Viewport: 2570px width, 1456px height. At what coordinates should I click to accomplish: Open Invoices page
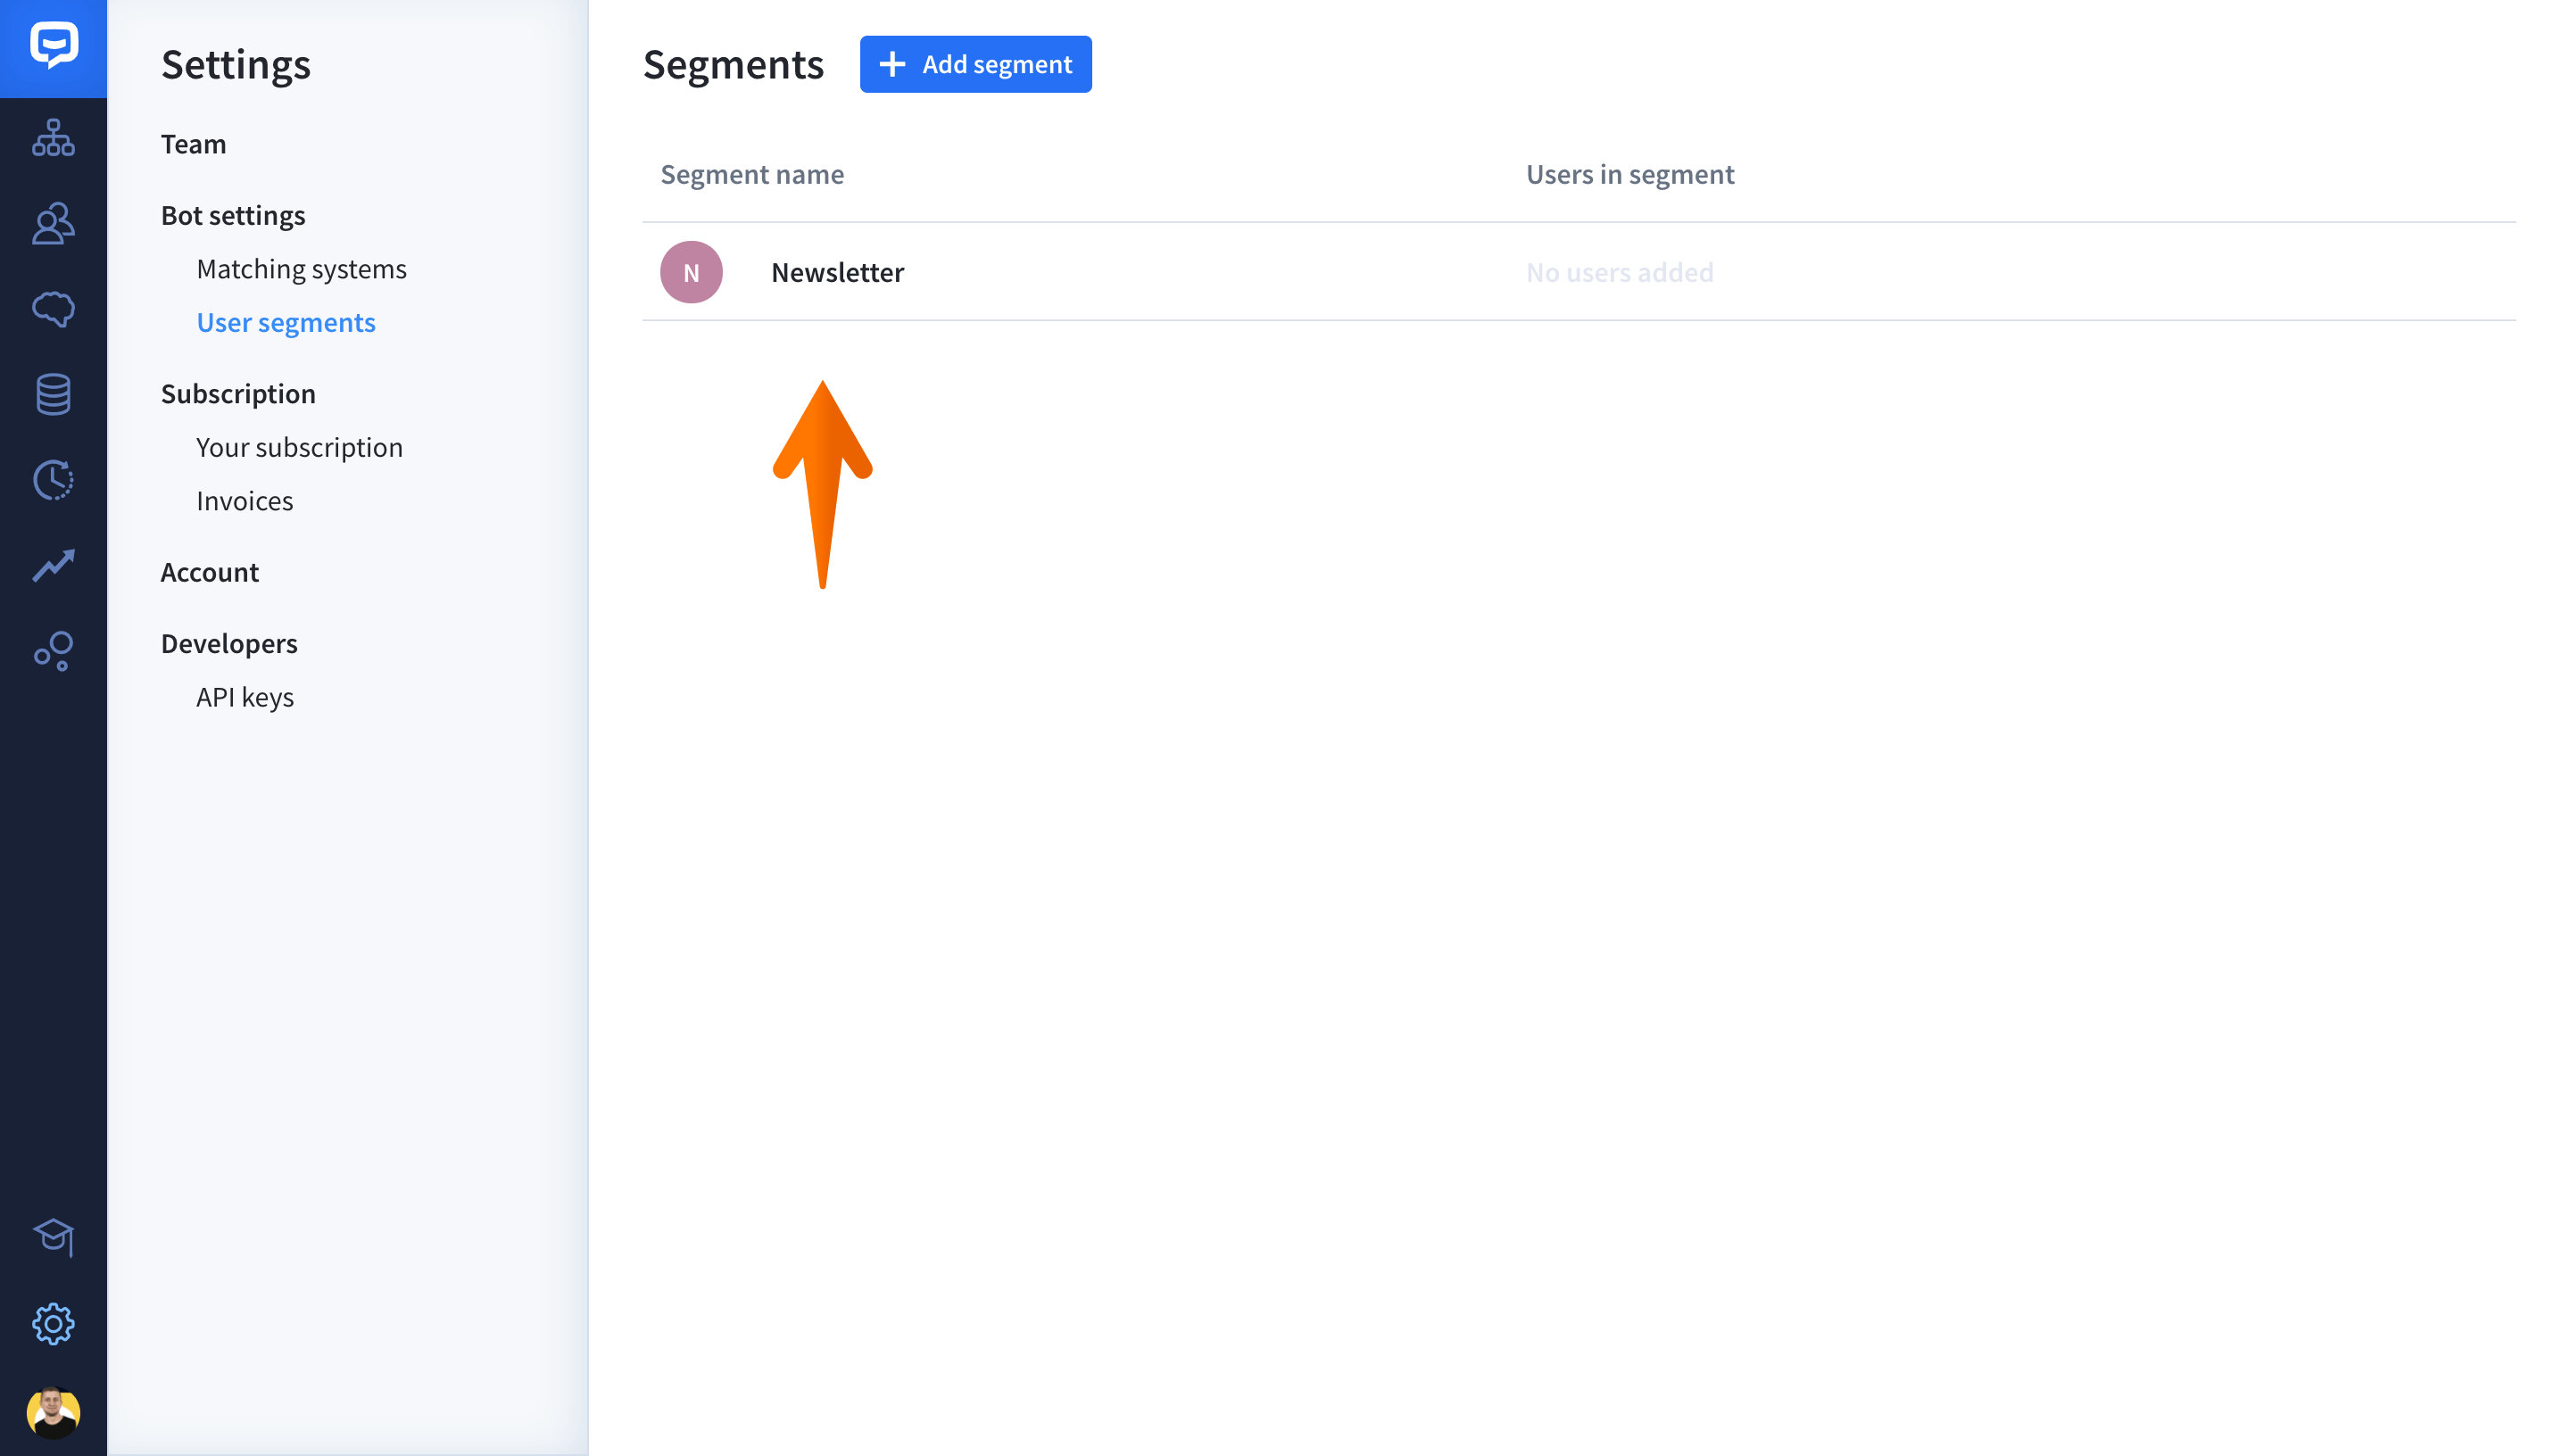point(244,501)
